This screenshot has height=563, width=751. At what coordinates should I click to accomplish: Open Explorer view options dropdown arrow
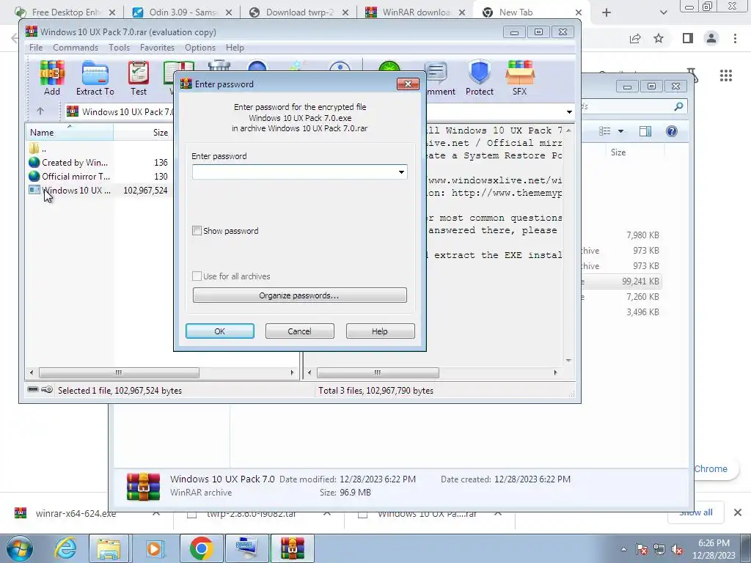pos(620,131)
